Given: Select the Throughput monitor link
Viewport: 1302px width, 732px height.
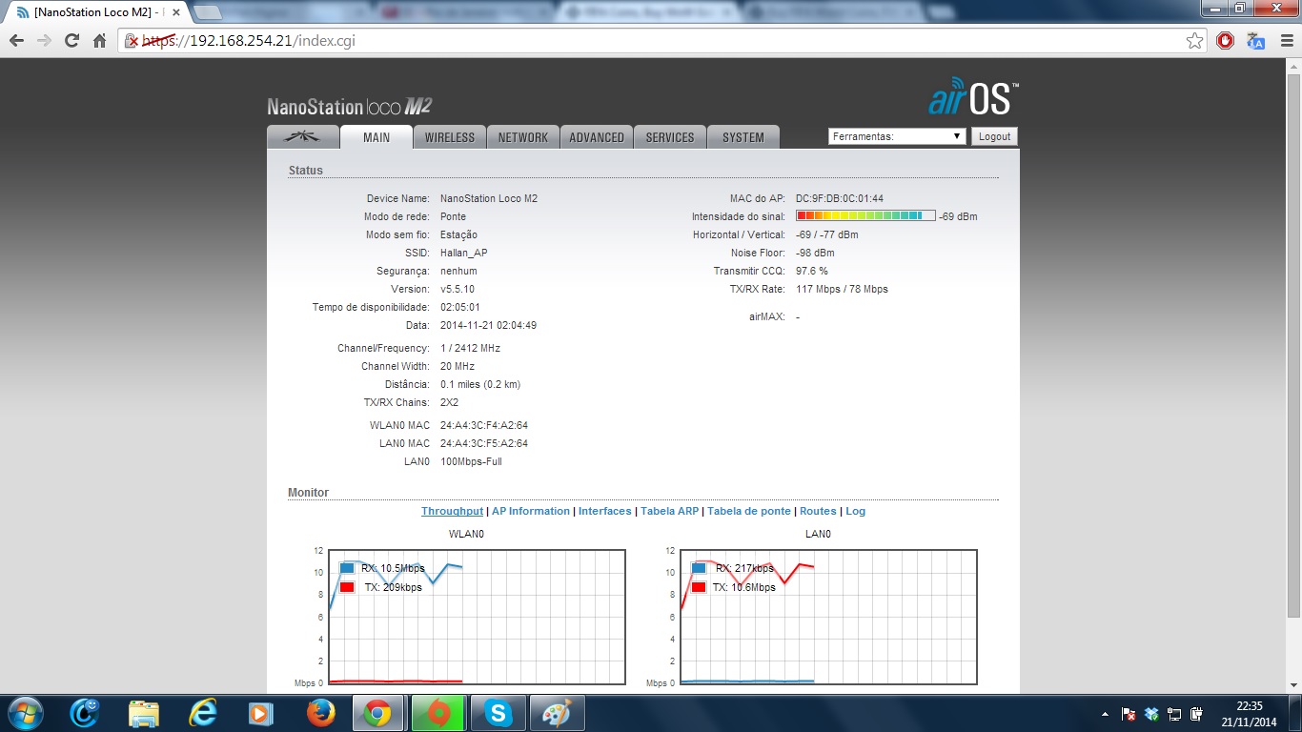Looking at the screenshot, I should 452,511.
